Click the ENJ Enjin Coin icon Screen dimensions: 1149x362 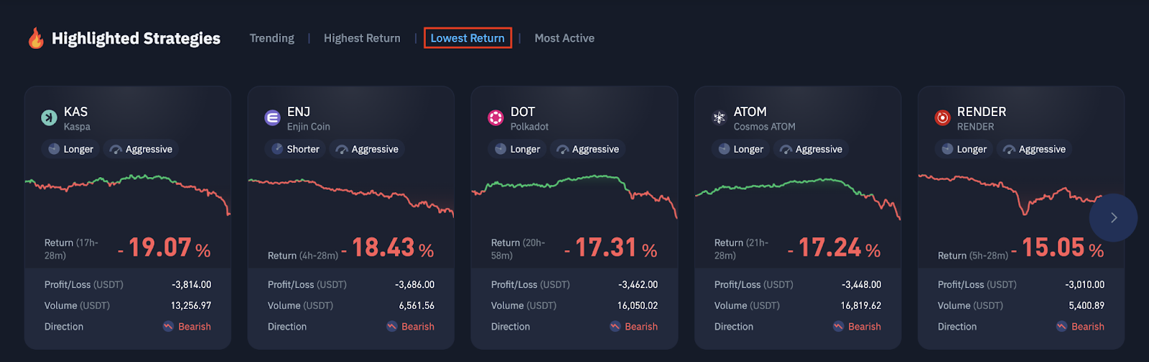click(x=272, y=118)
